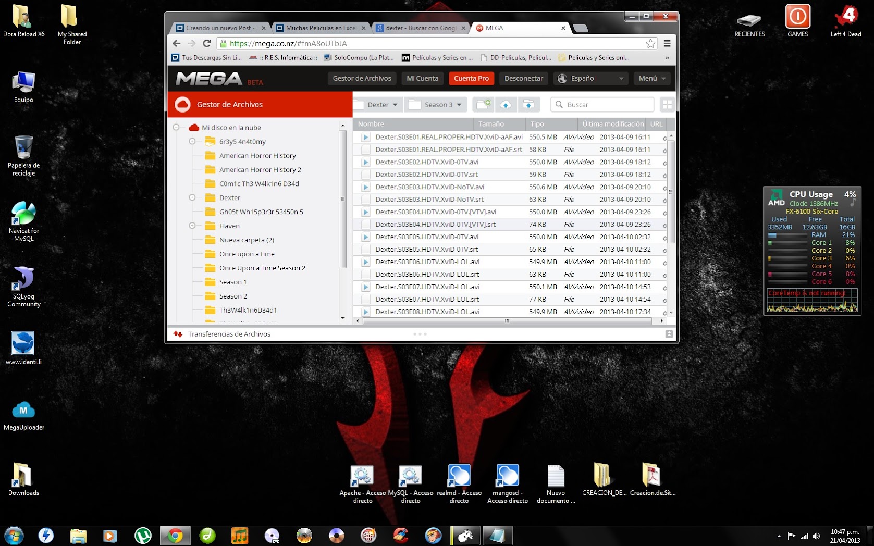Click the Transferencias de Archivos arrows icon
The width and height of the screenshot is (874, 546).
point(178,334)
